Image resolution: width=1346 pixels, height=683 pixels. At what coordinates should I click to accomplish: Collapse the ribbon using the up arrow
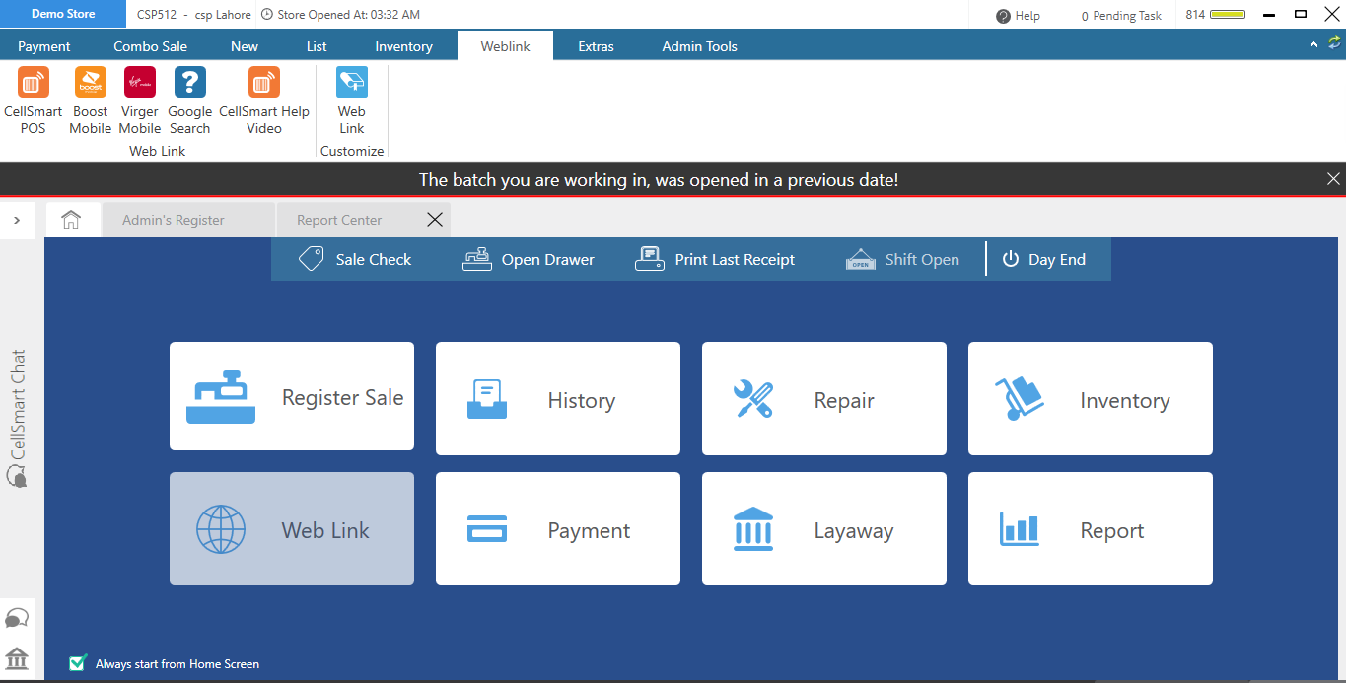(1313, 45)
